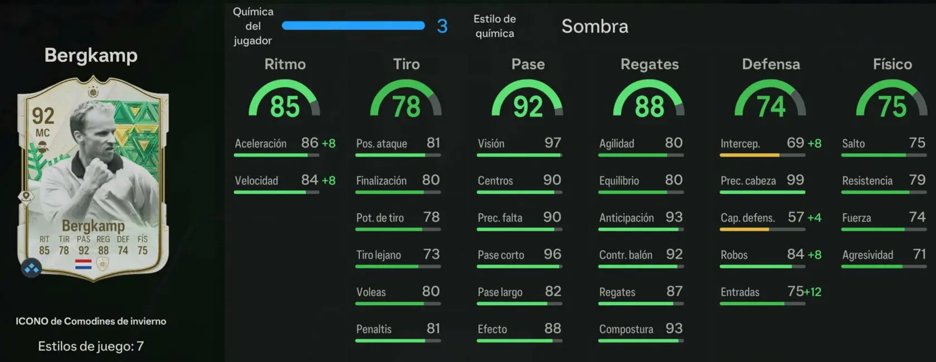The width and height of the screenshot is (936, 362).
Task: Click the Compostura 93 stat row
Action: pos(641,331)
